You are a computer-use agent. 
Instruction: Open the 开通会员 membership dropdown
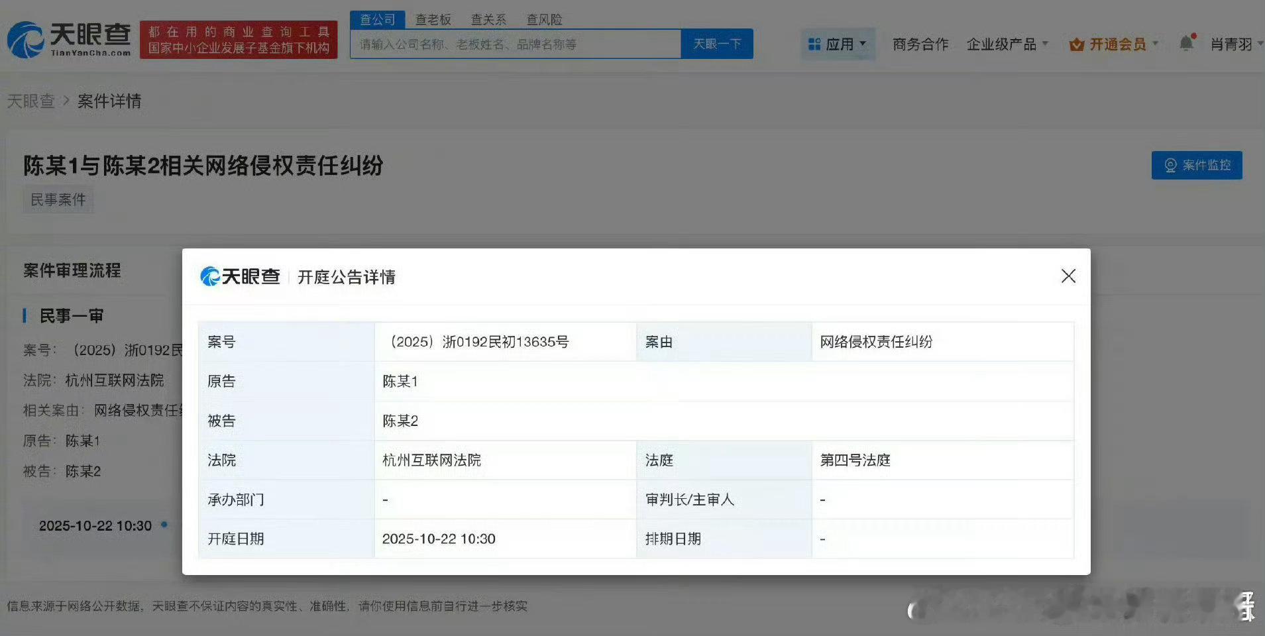point(1114,44)
